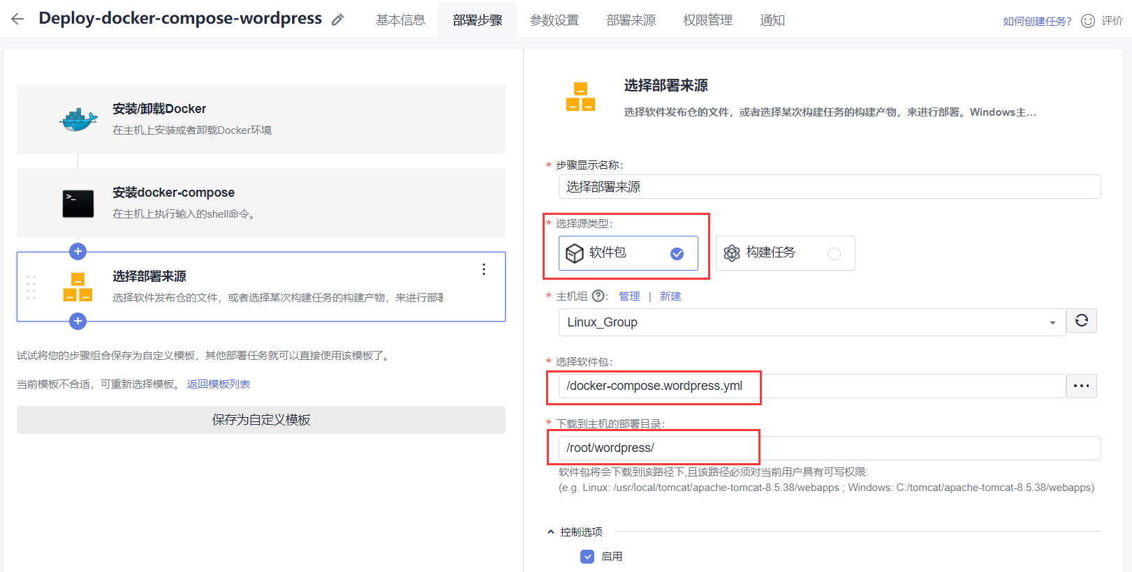The height and width of the screenshot is (572, 1132).
Task: Add a step above 选择部署来源
Action: [x=78, y=251]
